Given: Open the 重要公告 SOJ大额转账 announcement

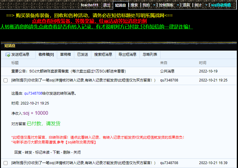Looking at the screenshot, I should (x=68, y=71).
